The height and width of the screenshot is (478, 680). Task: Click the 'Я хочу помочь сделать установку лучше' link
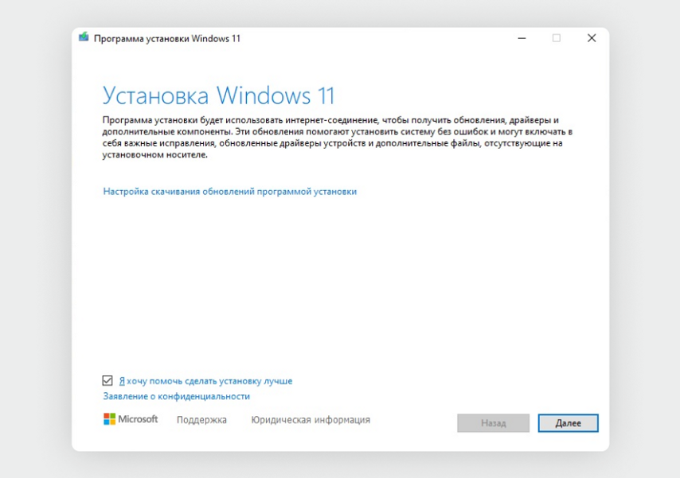pyautogui.click(x=205, y=381)
